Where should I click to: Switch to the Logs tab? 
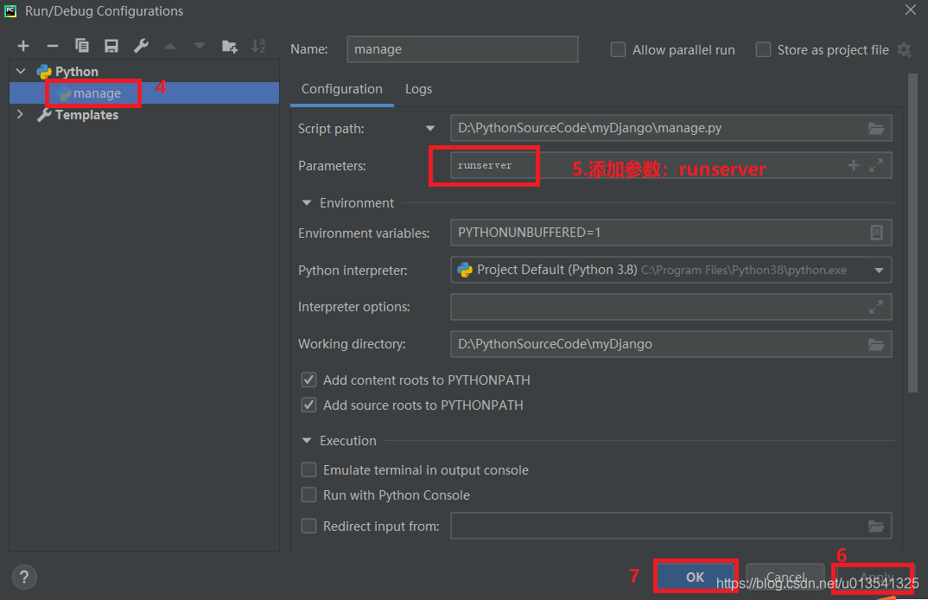click(418, 89)
